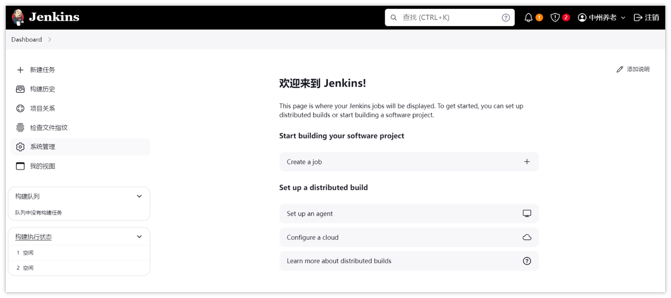The height and width of the screenshot is (298, 671).
Task: Click Set up an agent
Action: 409,214
